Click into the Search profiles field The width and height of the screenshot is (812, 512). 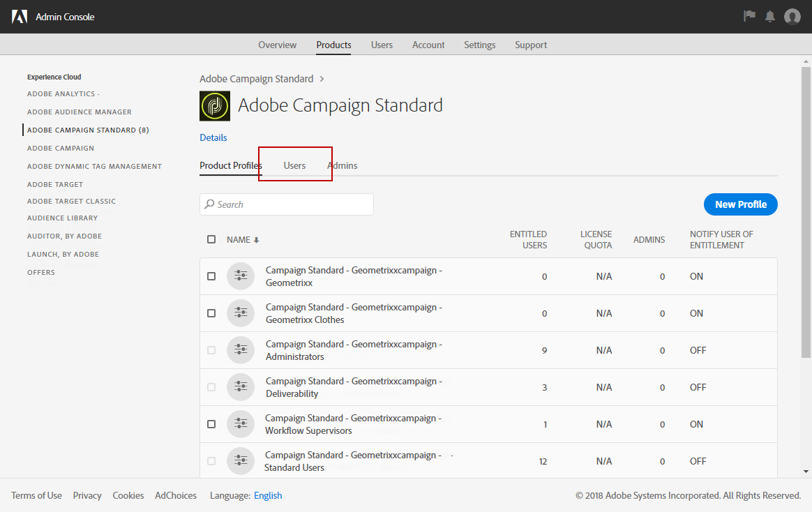293,204
